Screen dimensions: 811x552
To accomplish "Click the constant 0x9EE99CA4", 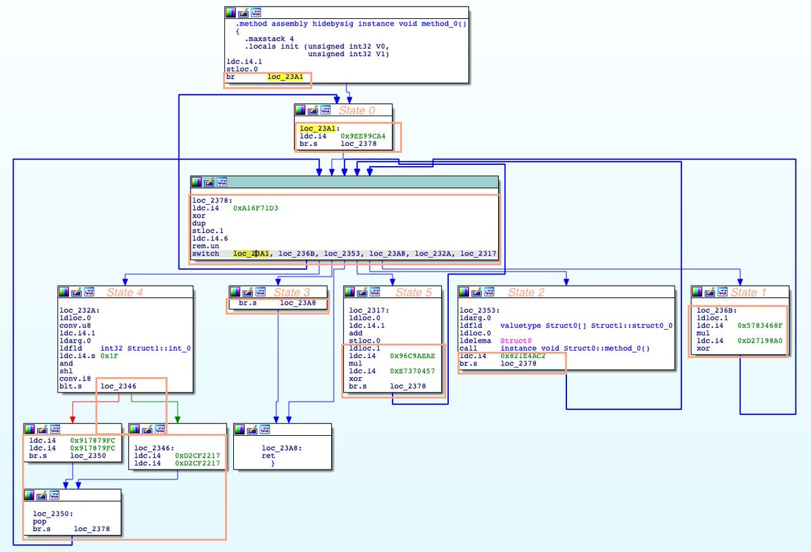I will pyautogui.click(x=364, y=135).
